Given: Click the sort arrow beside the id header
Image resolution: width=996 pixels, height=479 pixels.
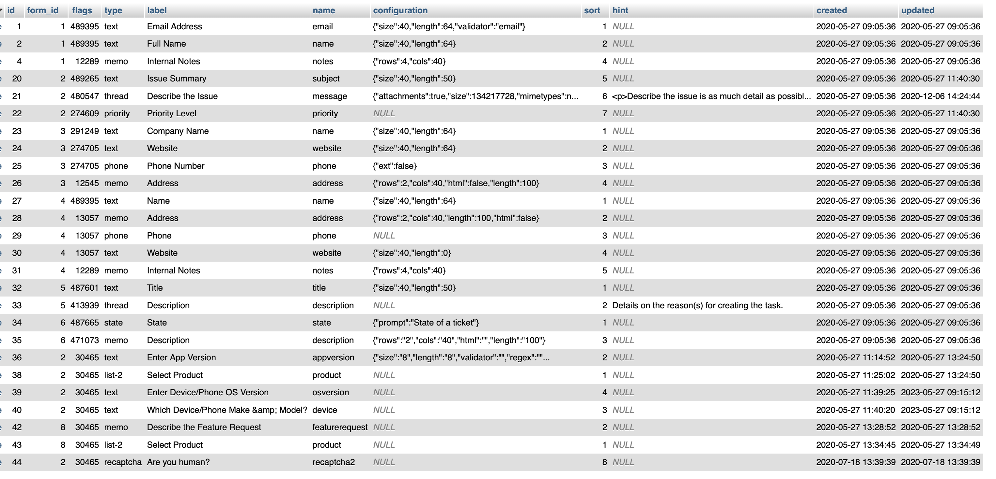Looking at the screenshot, I should tap(2, 10).
